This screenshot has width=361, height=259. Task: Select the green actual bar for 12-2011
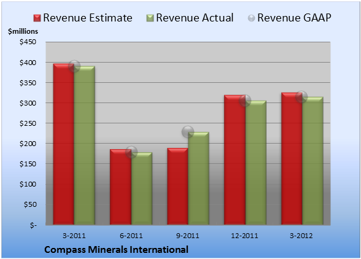(x=256, y=163)
